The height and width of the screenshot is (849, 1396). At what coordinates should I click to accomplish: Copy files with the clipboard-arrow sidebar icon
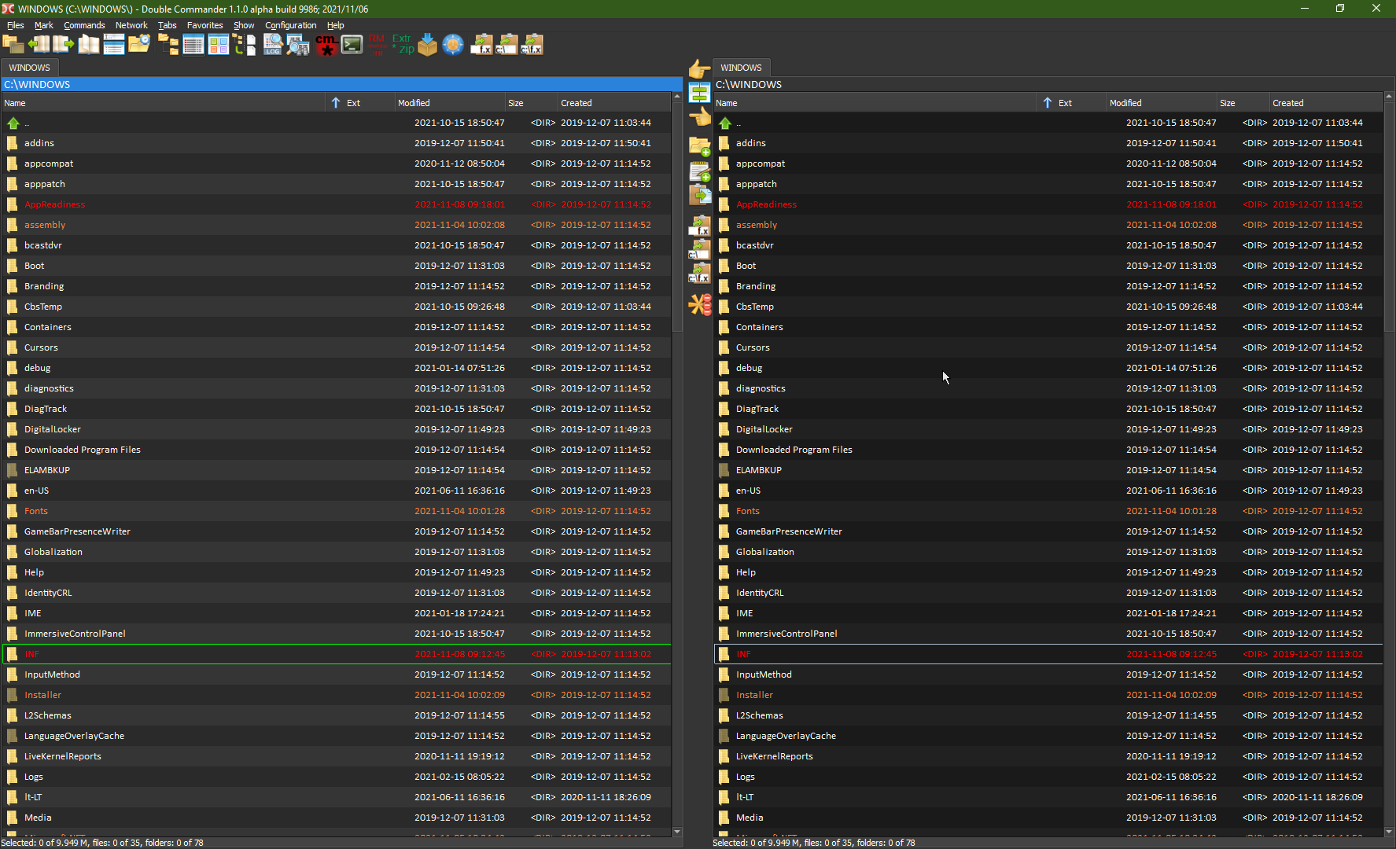tap(700, 192)
